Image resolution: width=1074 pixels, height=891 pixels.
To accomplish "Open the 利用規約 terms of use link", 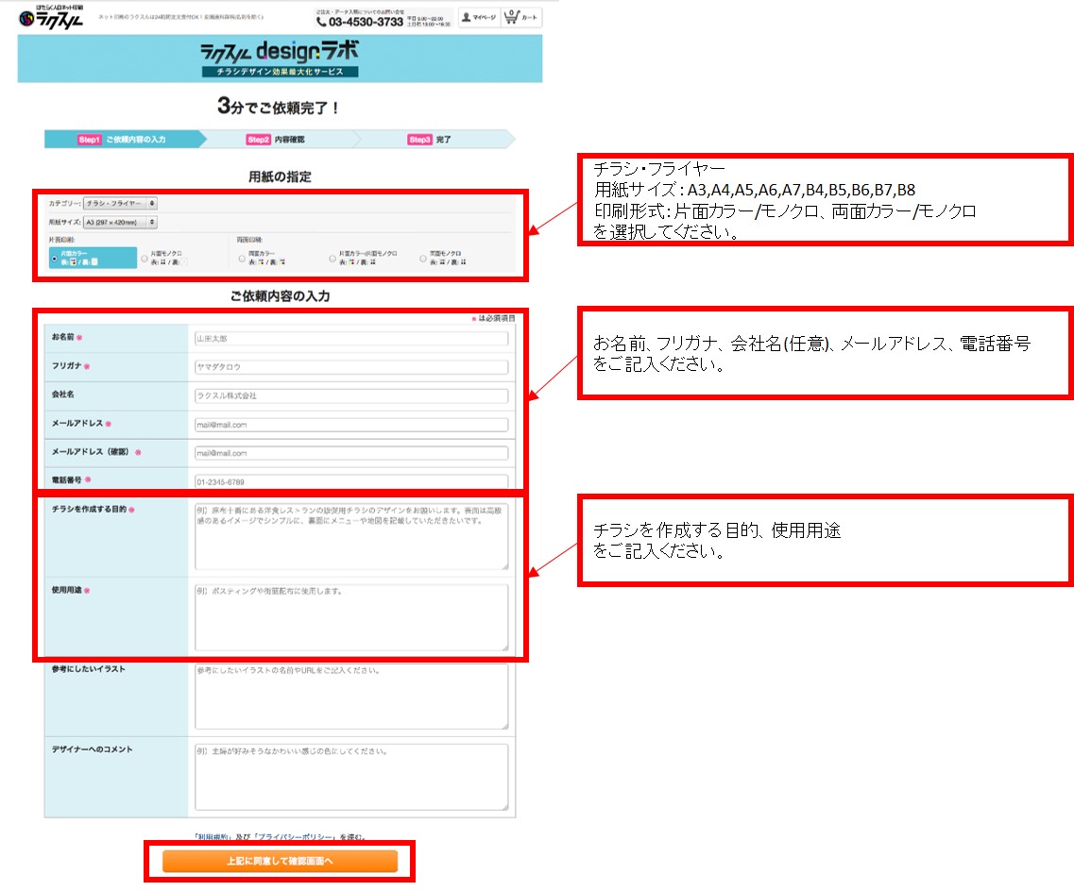I will point(208,837).
